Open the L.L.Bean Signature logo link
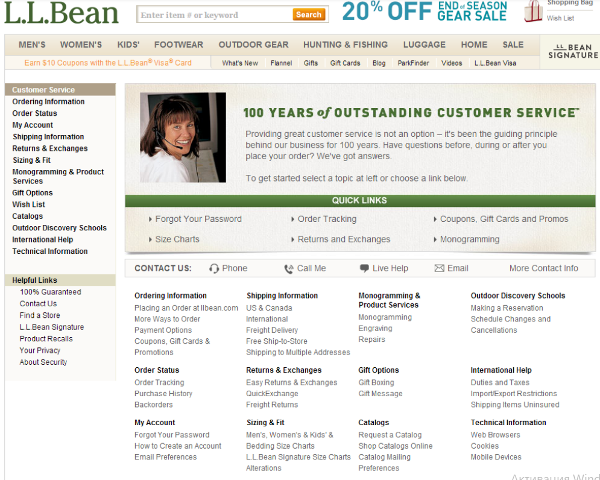Viewport: 600px width, 480px height. tap(573, 51)
